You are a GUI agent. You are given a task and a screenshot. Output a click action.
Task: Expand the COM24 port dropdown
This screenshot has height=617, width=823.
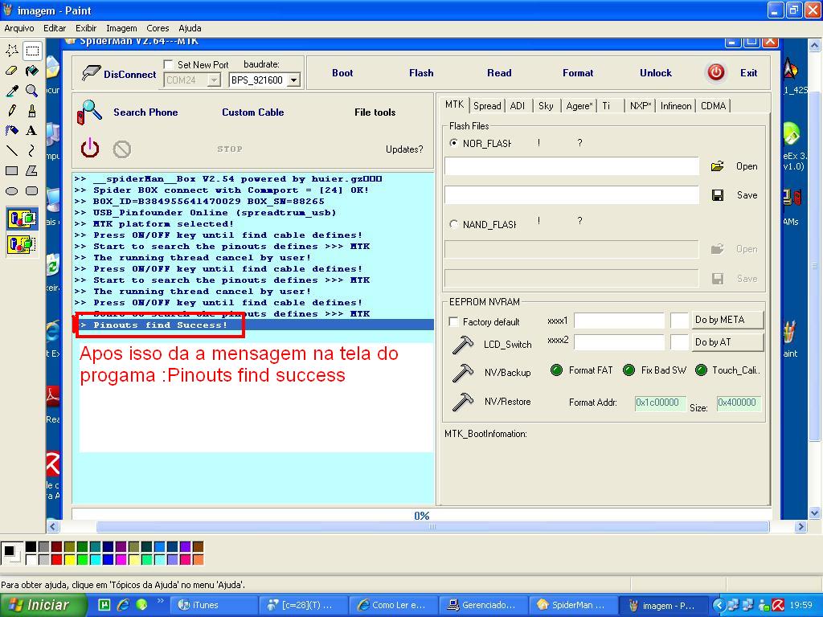(214, 80)
